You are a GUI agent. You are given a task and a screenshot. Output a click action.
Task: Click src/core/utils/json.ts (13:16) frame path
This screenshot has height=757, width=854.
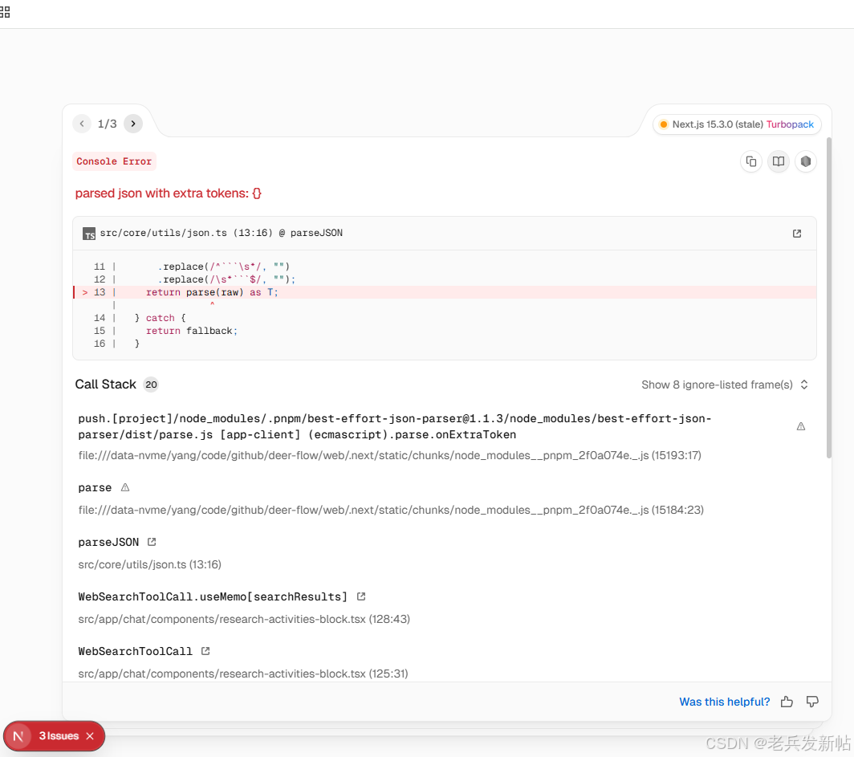150,565
